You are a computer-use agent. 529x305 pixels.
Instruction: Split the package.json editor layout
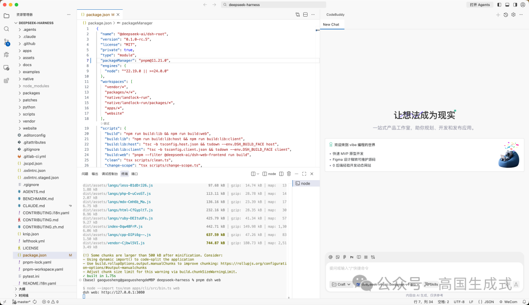305,15
